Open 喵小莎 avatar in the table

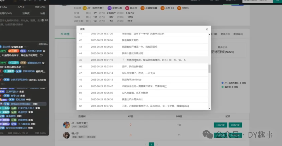point(66,135)
